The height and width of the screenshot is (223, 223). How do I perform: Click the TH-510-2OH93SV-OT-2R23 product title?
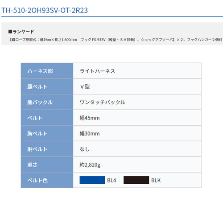(45, 10)
